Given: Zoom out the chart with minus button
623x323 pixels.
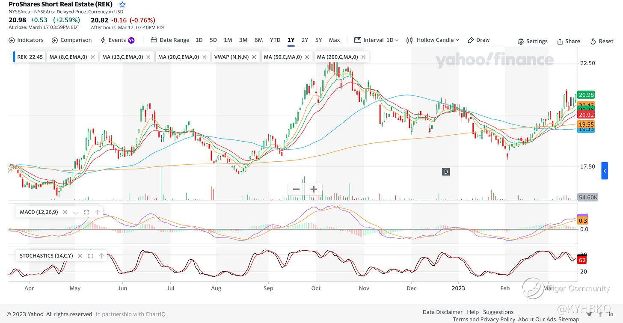Looking at the screenshot, I should [296, 189].
